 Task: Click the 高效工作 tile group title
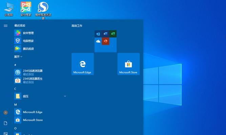(77, 26)
